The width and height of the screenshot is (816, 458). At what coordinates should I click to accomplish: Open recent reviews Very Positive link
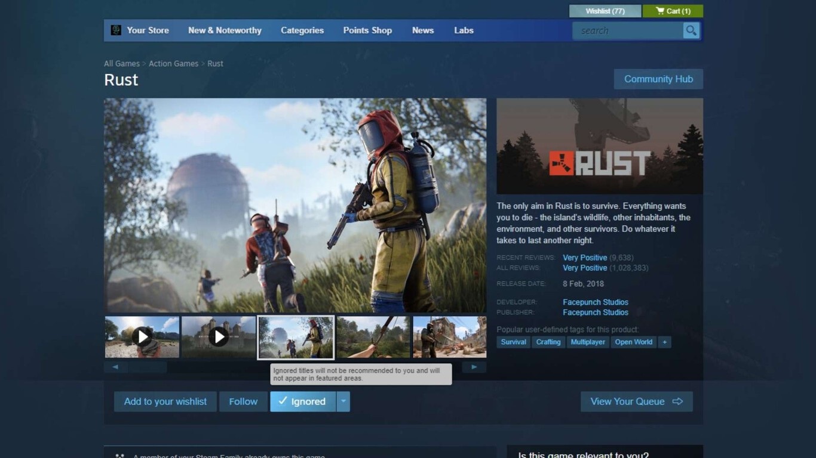click(x=585, y=258)
